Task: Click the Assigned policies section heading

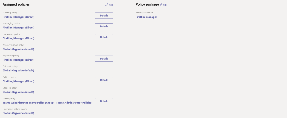Action: pyautogui.click(x=16, y=4)
